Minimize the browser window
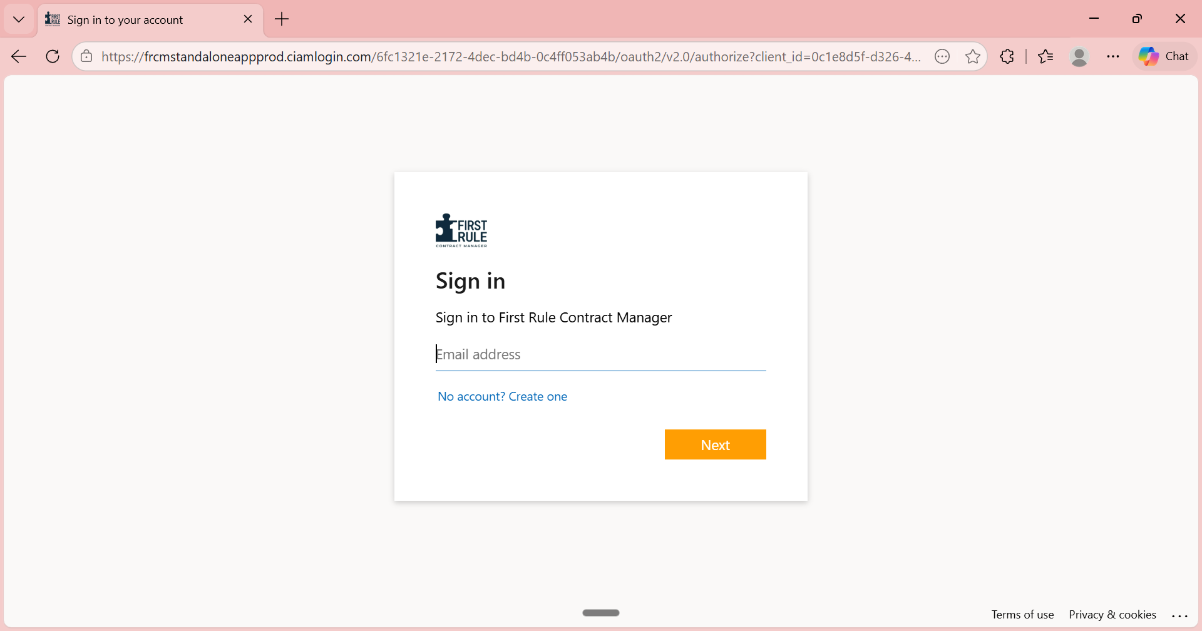The image size is (1202, 631). click(1094, 19)
